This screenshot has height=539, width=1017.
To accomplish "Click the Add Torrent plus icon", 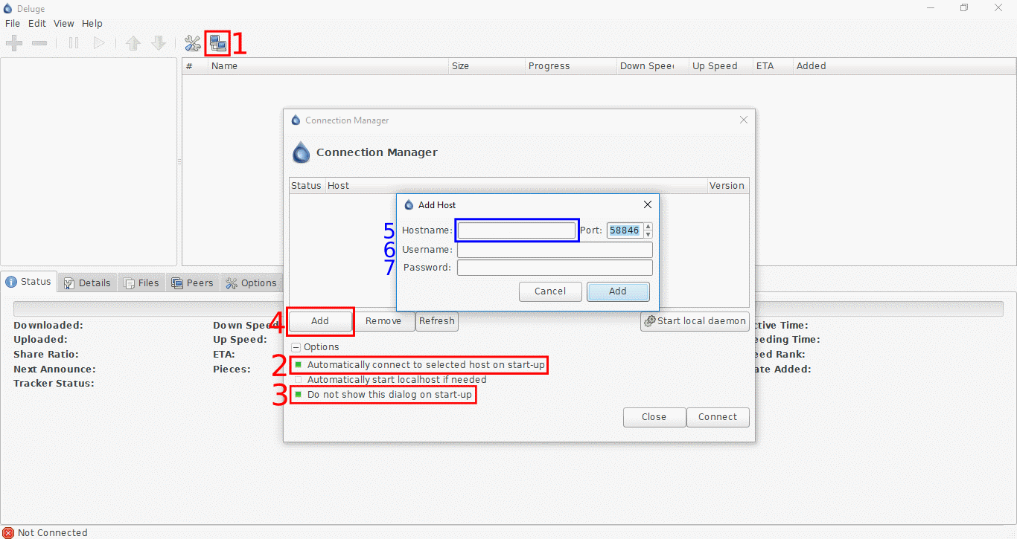I will tap(13, 42).
